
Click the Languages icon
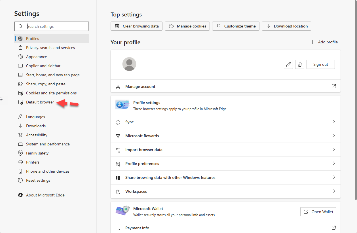[x=20, y=117]
